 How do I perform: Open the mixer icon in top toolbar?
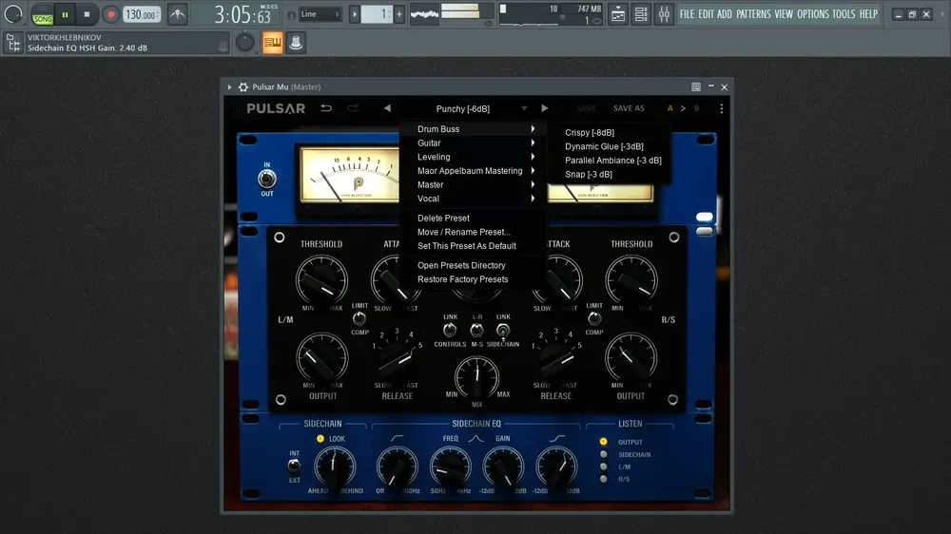(x=664, y=14)
